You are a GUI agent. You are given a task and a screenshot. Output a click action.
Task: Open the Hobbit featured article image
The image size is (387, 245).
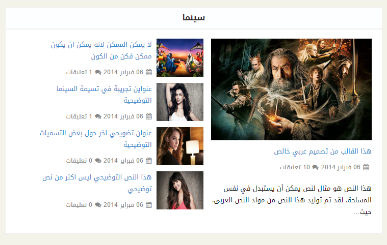(291, 89)
